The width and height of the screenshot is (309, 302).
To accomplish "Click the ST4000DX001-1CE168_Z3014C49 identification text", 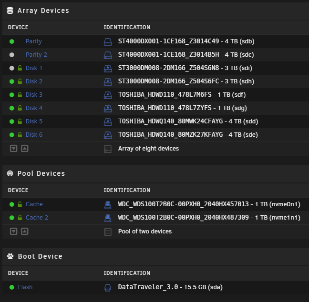I will tap(168, 41).
